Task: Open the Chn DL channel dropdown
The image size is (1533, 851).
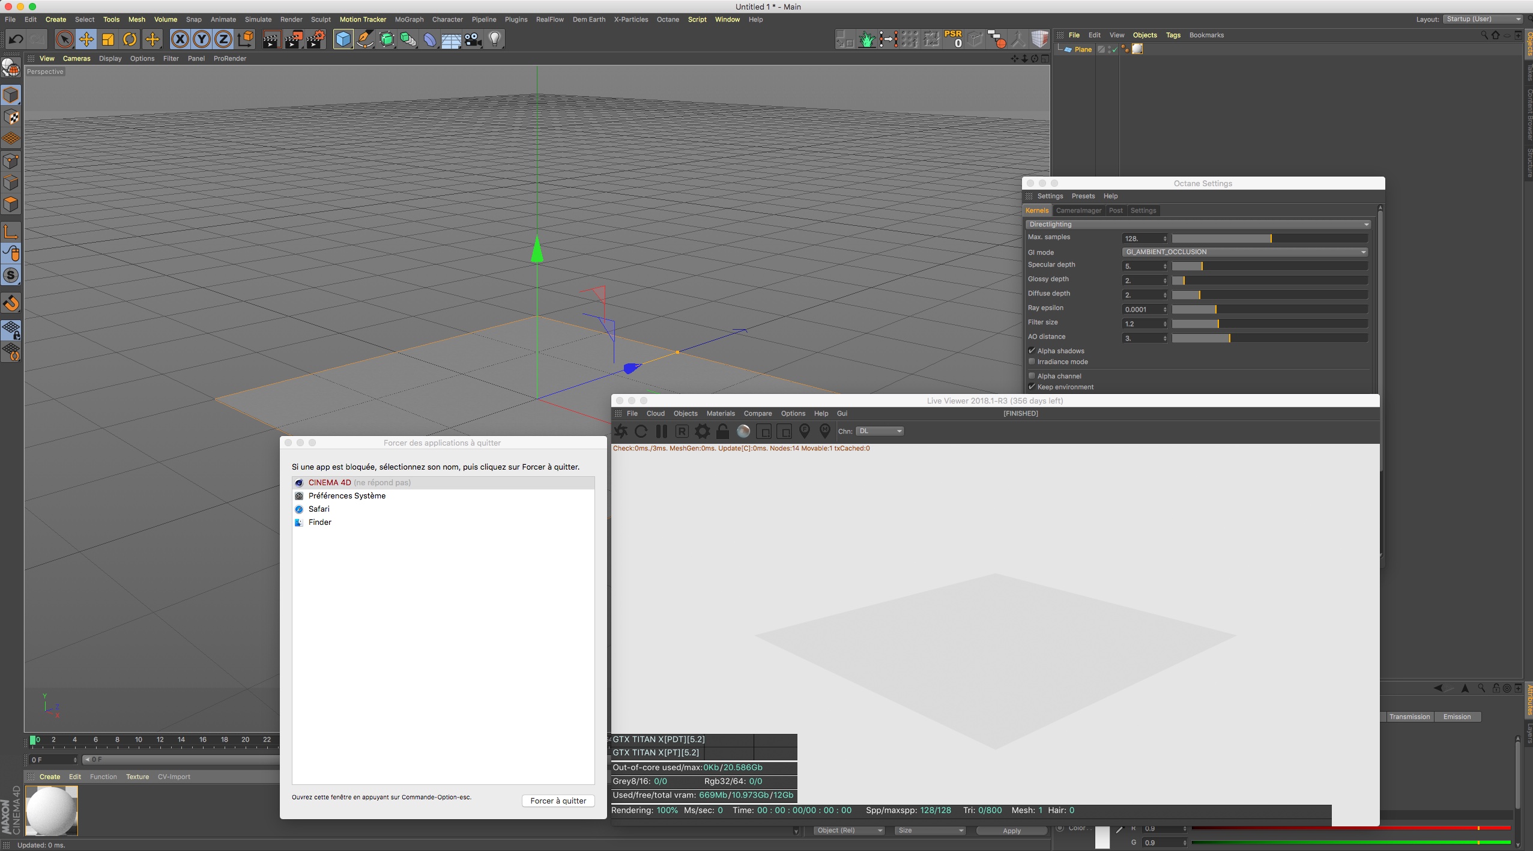Action: click(880, 431)
